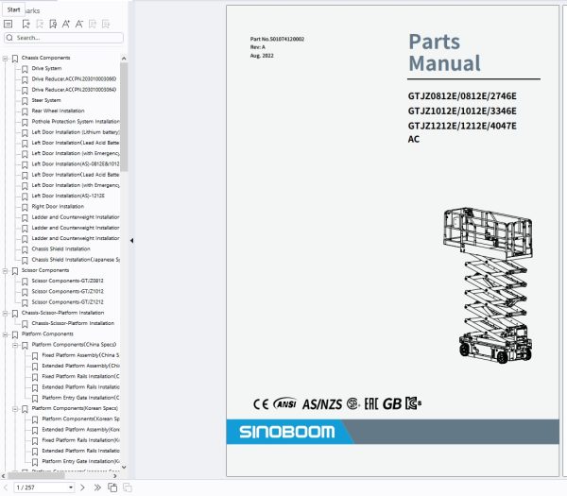Collapse the Platform Components tree node
This screenshot has height=496, width=567.
(5, 334)
